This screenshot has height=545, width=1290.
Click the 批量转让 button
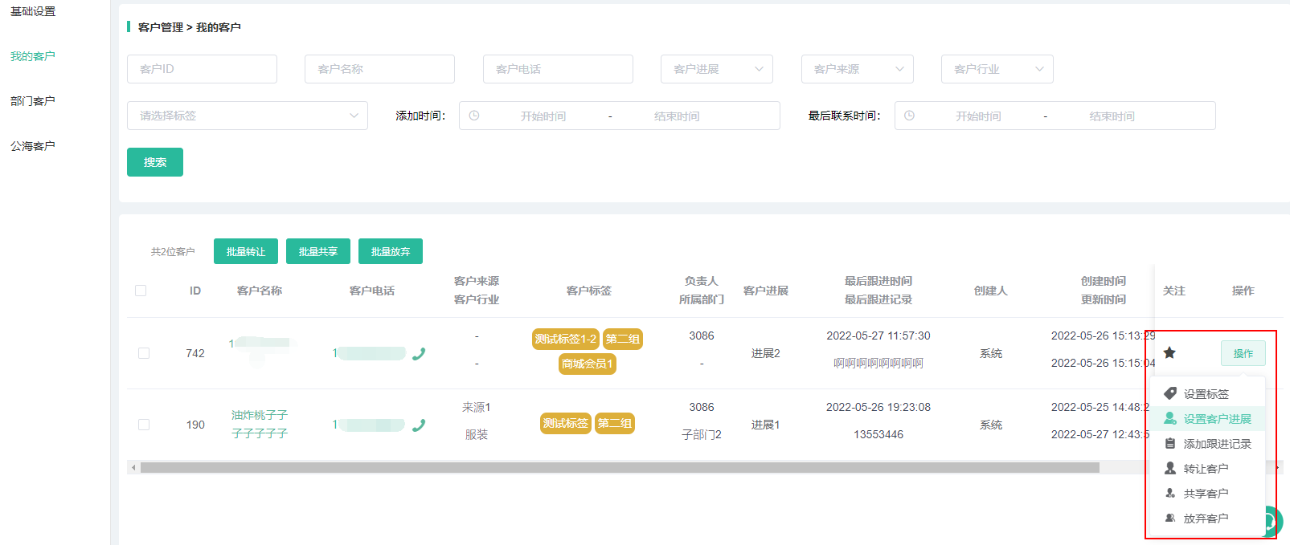click(245, 251)
